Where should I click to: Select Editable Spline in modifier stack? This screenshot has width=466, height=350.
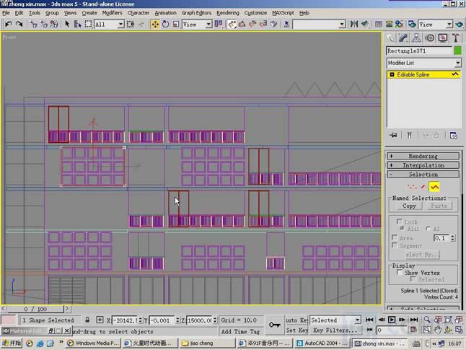(423, 74)
